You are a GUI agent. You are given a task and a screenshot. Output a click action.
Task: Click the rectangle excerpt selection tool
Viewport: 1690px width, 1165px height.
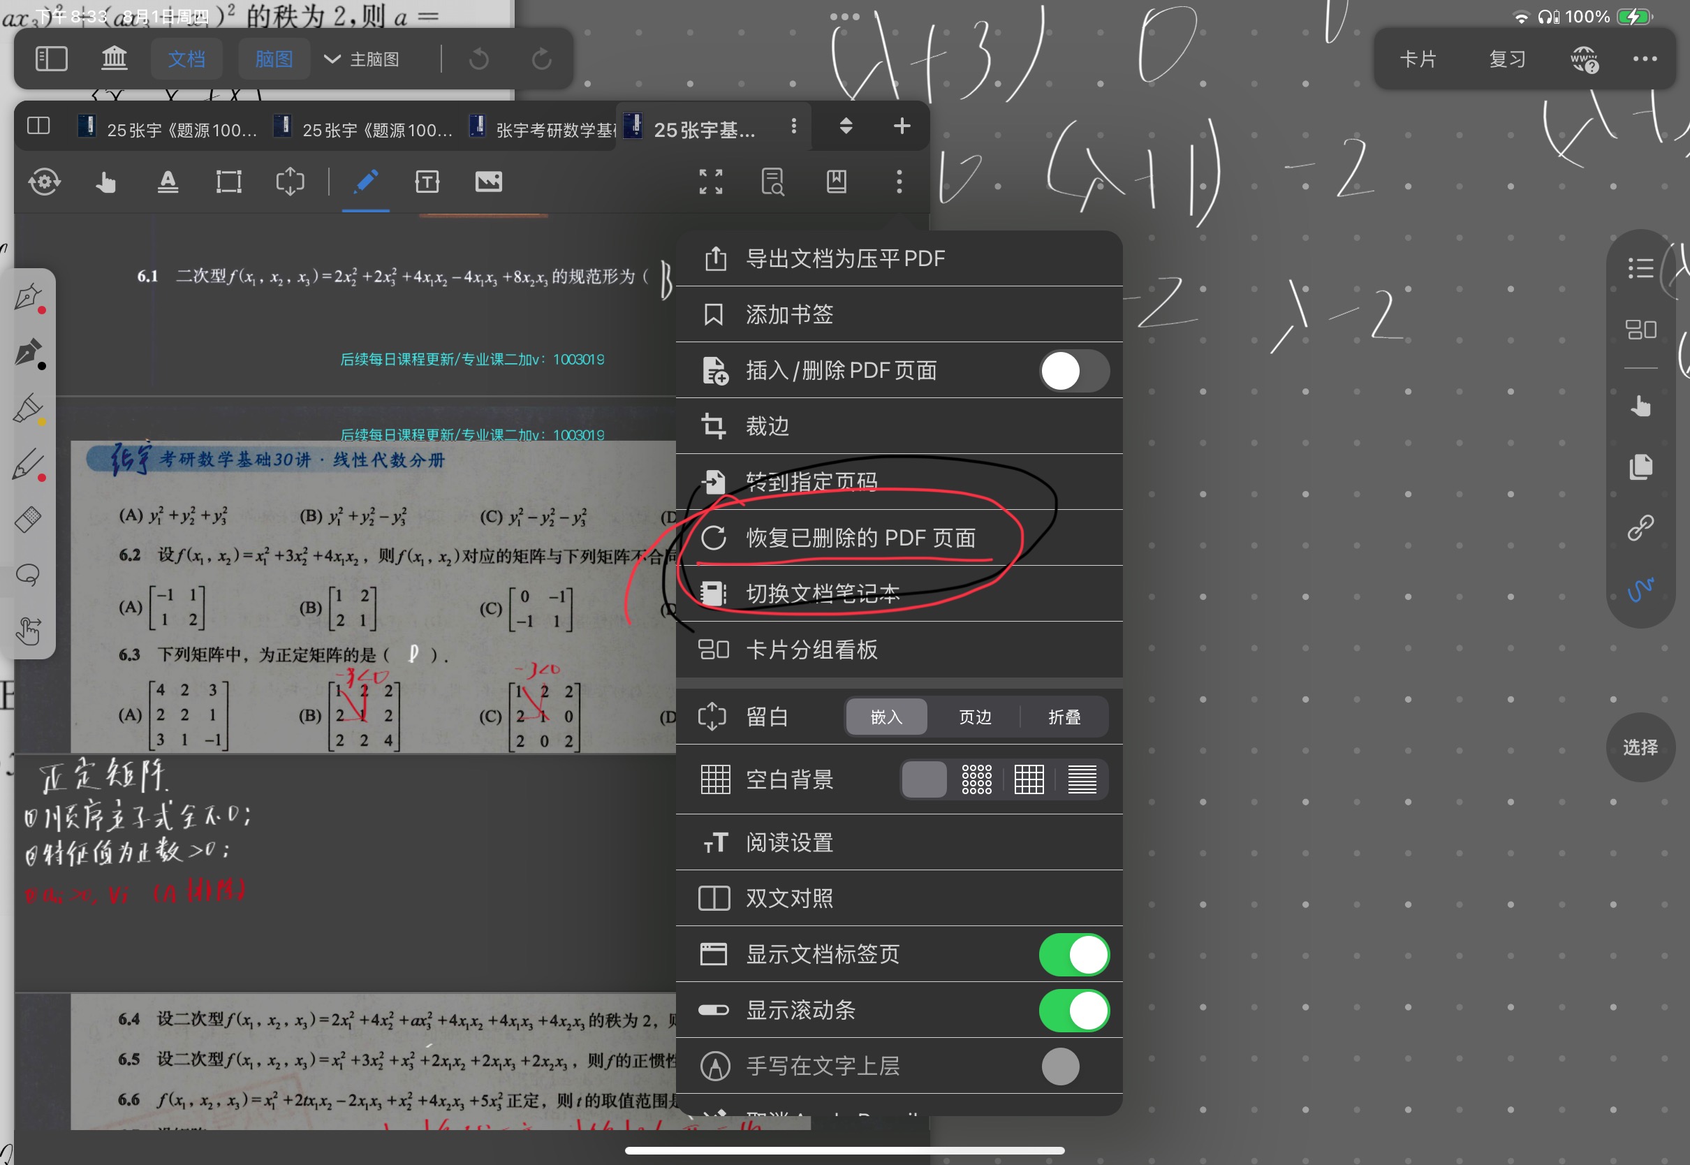pyautogui.click(x=228, y=182)
